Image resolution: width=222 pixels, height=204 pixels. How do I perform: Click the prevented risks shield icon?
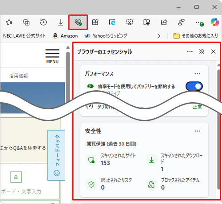point(91,185)
